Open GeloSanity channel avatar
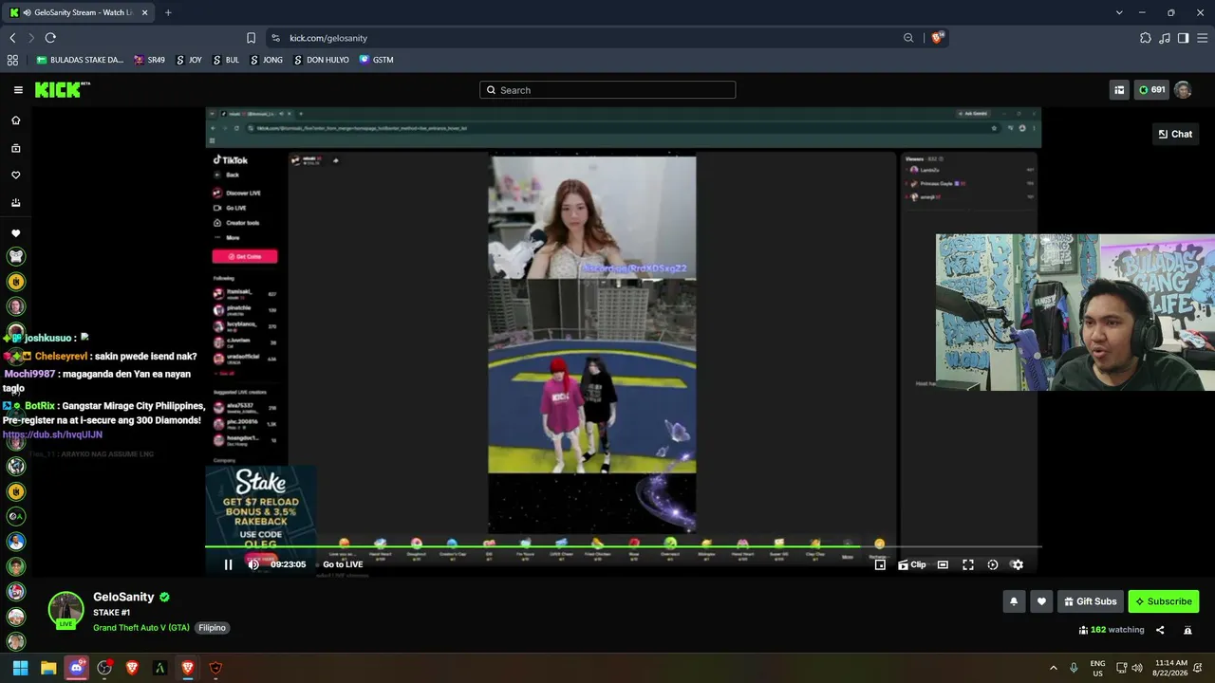 coord(65,610)
